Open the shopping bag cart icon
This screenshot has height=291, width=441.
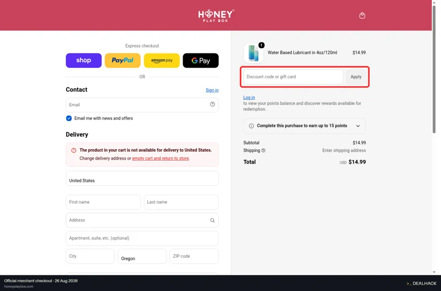coord(362,15)
